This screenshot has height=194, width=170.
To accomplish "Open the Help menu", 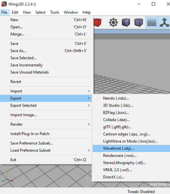I will (x=87, y=12).
